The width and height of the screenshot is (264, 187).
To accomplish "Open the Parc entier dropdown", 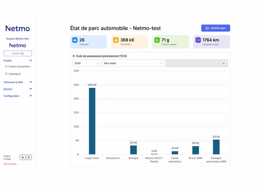I will click(133, 63).
